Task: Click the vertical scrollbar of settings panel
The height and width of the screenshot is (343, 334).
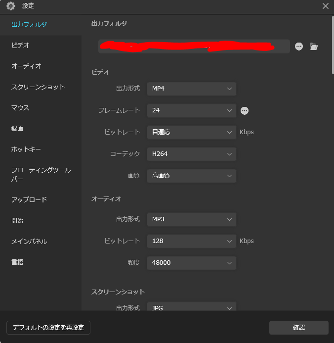Action: [333, 45]
